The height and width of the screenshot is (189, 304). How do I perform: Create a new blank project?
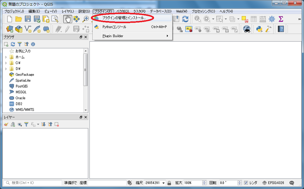9,19
